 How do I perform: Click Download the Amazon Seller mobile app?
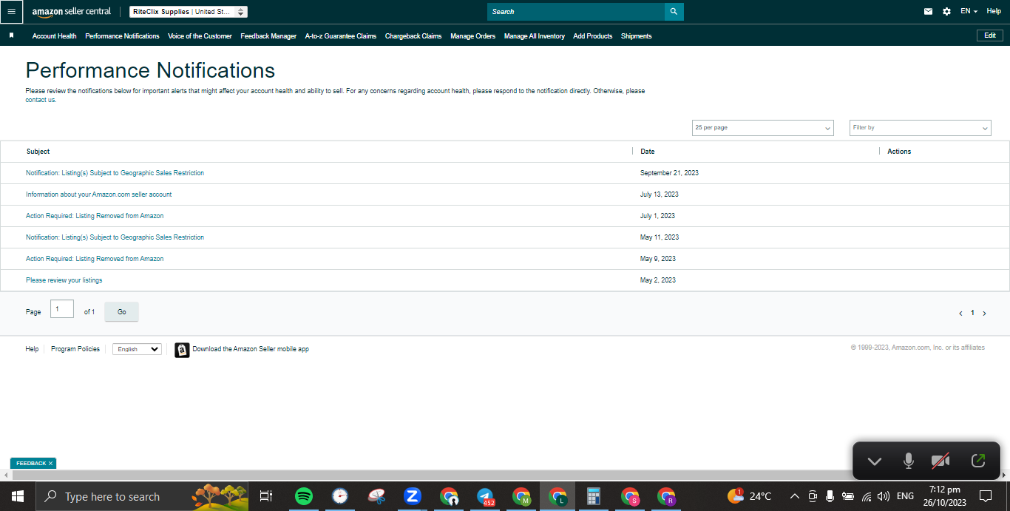click(x=251, y=349)
